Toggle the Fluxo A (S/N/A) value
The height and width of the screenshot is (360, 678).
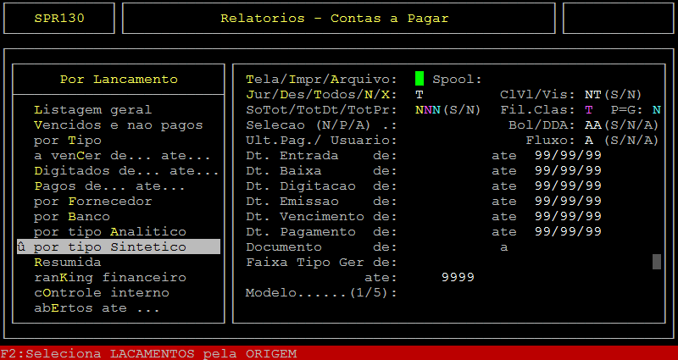(x=588, y=140)
